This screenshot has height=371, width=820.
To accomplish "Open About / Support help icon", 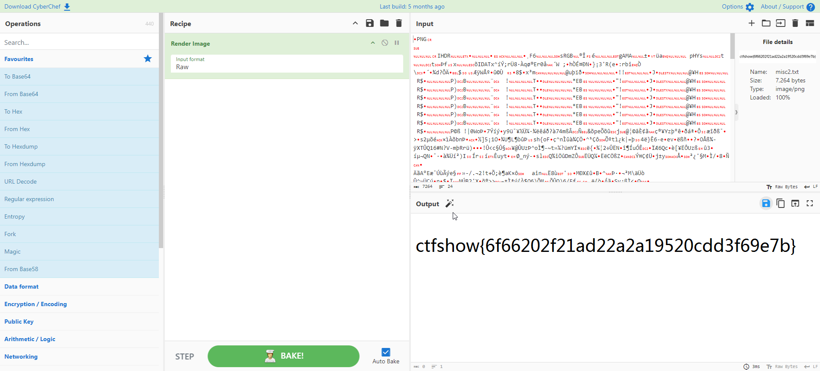I will pos(811,7).
